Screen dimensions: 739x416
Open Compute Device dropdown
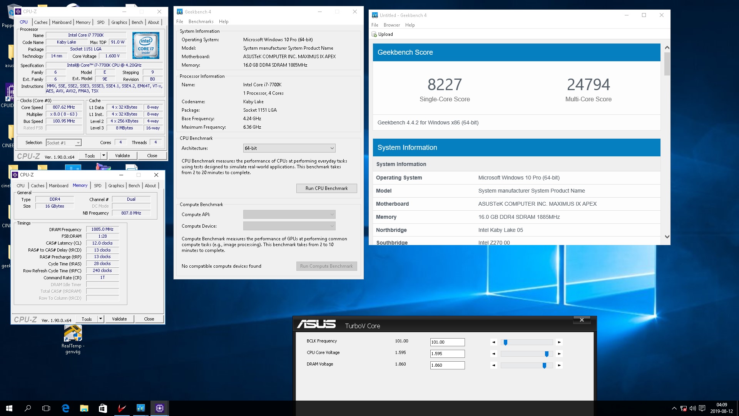pyautogui.click(x=289, y=226)
